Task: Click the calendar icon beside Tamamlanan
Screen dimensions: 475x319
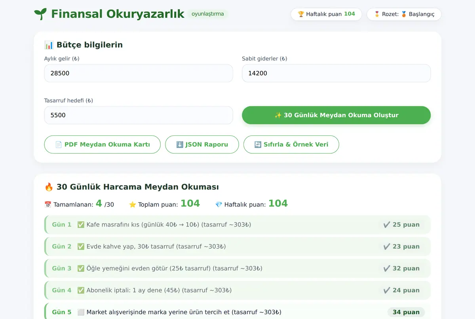Action: tap(48, 205)
